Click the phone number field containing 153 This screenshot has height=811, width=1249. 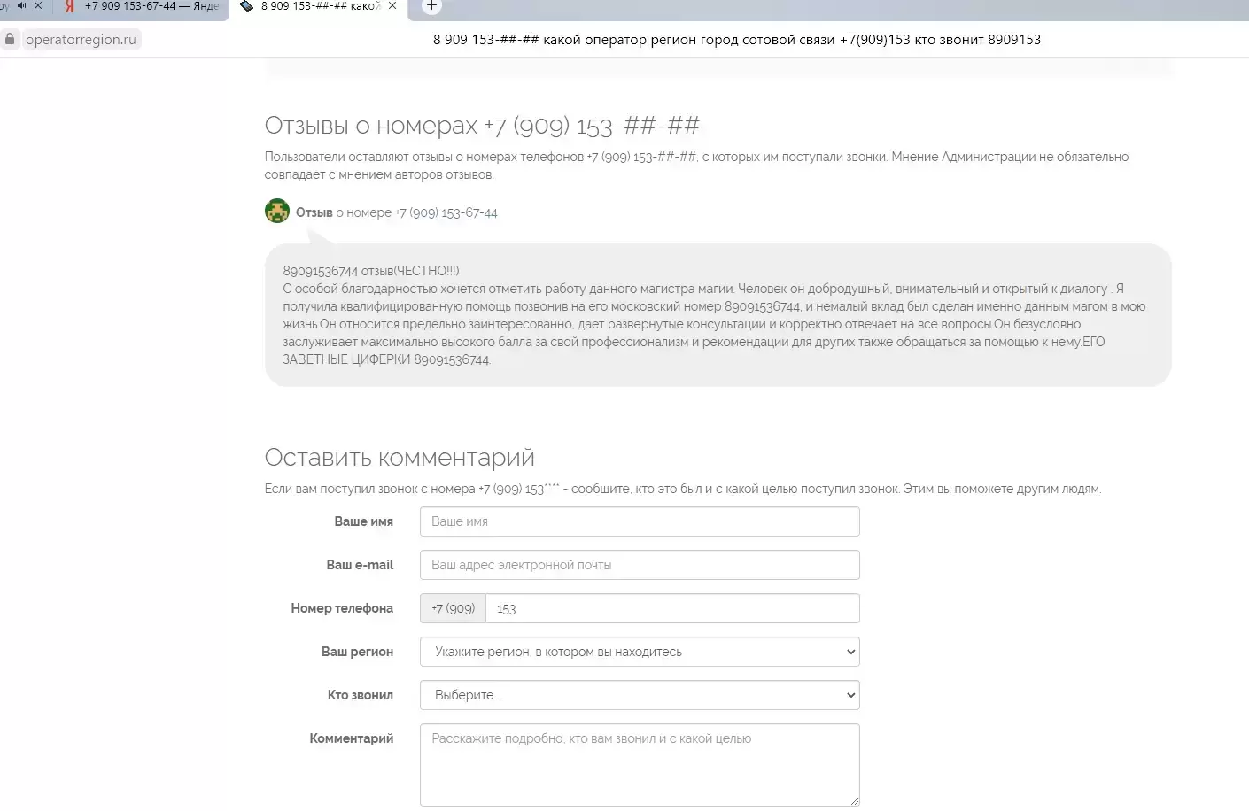[x=672, y=608]
